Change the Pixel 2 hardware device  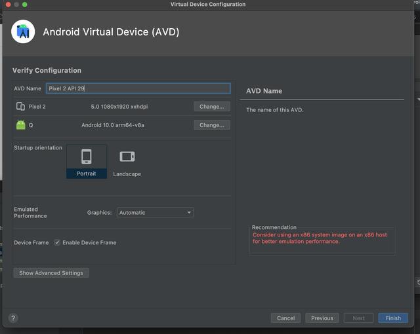click(x=211, y=106)
